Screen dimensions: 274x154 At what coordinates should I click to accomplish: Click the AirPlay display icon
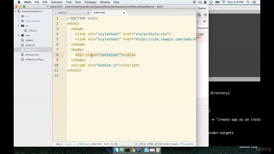[211, 2]
